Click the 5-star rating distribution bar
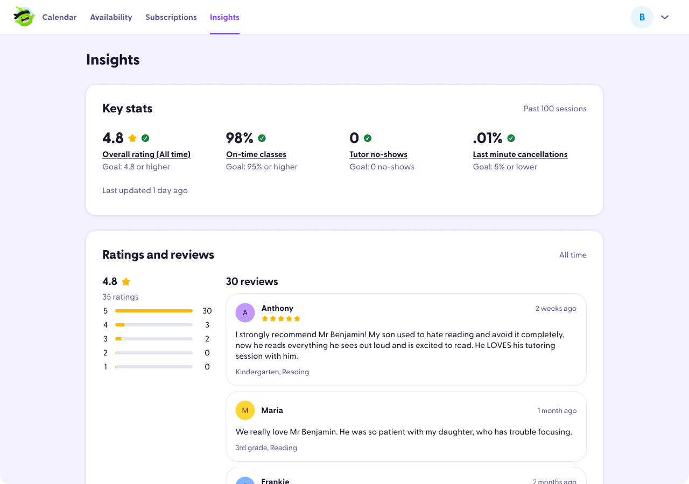Screen dimensions: 689x484 153,310
